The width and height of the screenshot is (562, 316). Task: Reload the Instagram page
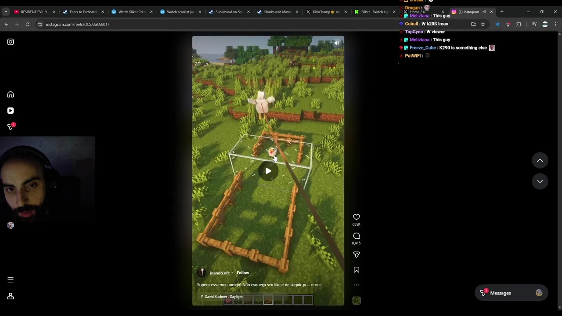(27, 24)
